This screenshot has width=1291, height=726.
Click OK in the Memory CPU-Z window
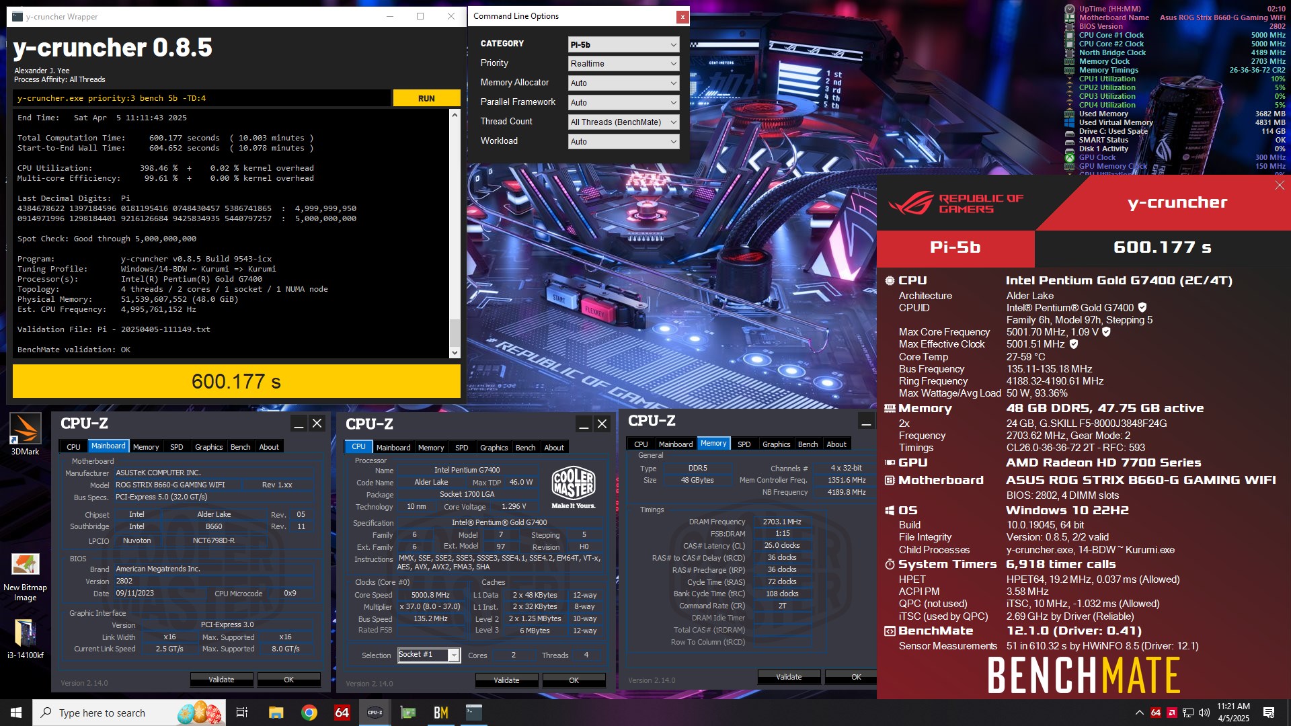tap(851, 677)
